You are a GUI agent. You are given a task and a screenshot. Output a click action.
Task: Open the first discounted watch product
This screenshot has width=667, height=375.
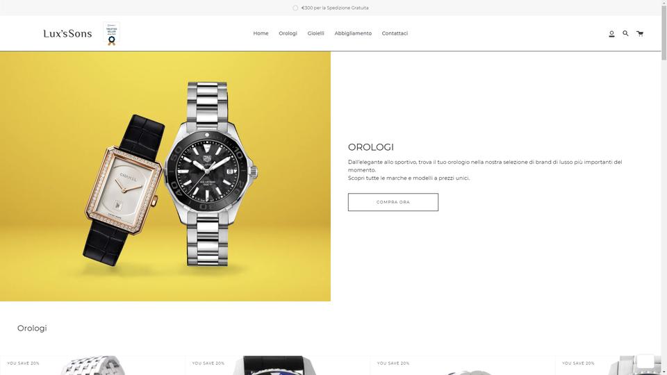[92, 366]
